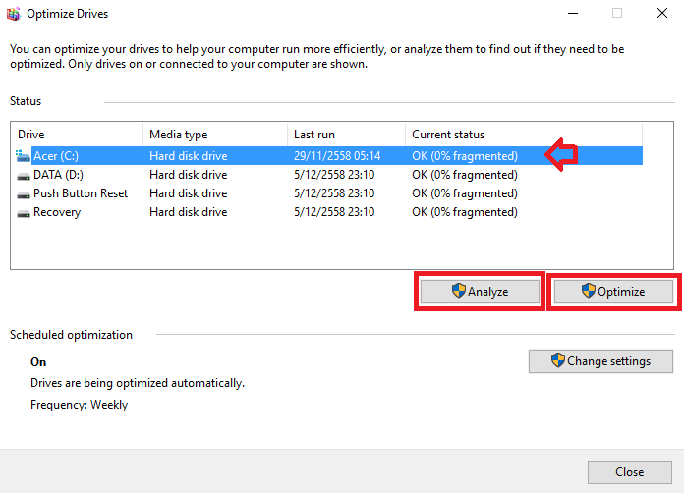Viewport: 684px width, 493px height.
Task: Click the shield icon on Optimize button
Action: pos(589,291)
